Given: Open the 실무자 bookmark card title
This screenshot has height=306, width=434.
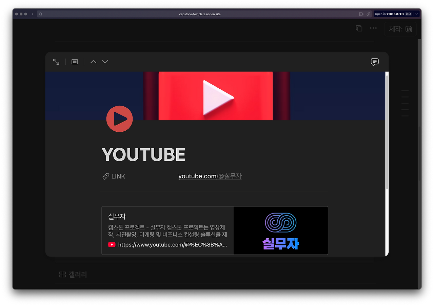Looking at the screenshot, I should 117,216.
